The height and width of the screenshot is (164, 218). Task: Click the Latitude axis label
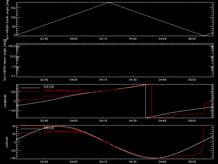click(x=7, y=142)
